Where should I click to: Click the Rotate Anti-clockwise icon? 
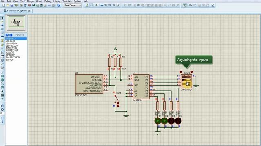(x=2, y=109)
